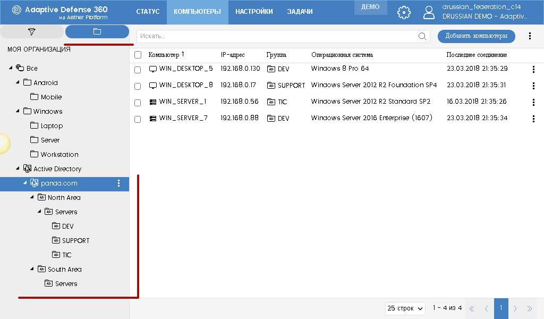The width and height of the screenshot is (544, 319).
Task: Check the row checkbox for WIN_SERVER_7
Action: point(138,119)
